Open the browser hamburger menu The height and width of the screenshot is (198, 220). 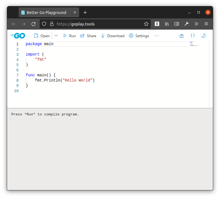(x=206, y=24)
